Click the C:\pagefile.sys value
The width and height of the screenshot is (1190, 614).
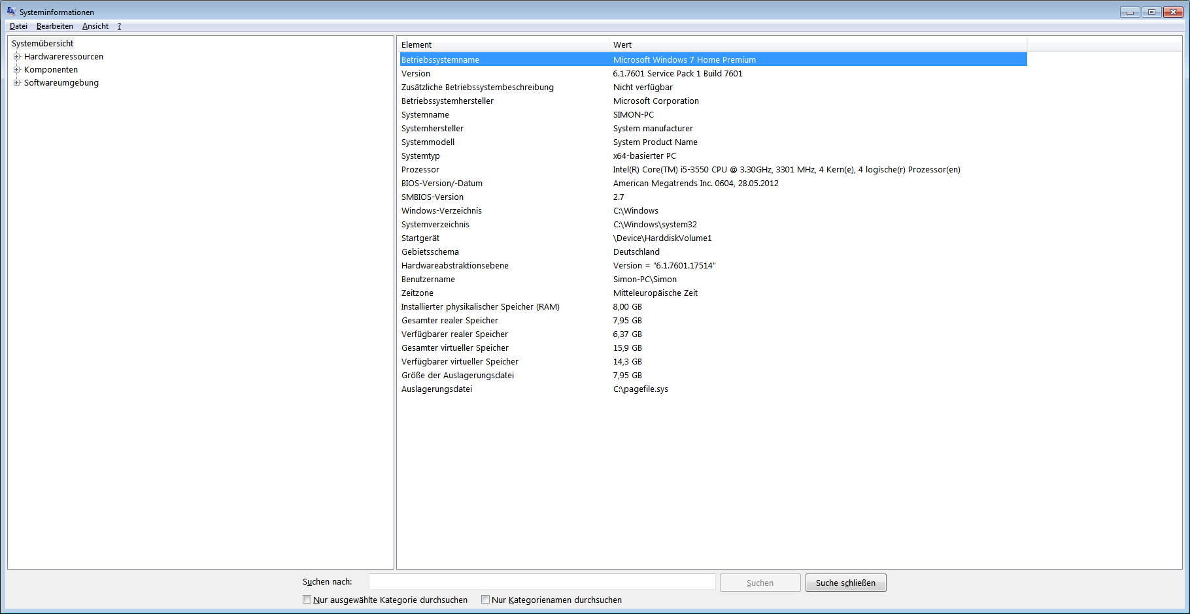coord(641,389)
